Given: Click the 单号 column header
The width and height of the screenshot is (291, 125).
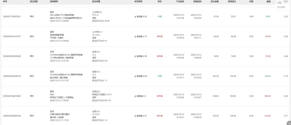Looking at the screenshot, I should 5,1.
